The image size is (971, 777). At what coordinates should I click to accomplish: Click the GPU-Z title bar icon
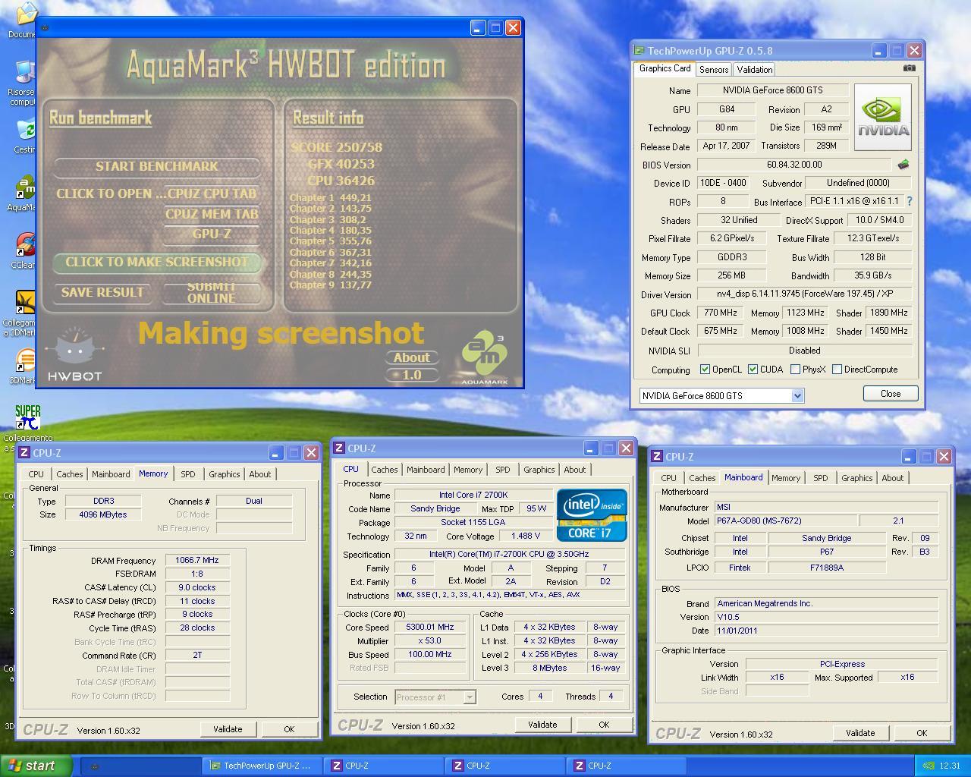tap(639, 51)
